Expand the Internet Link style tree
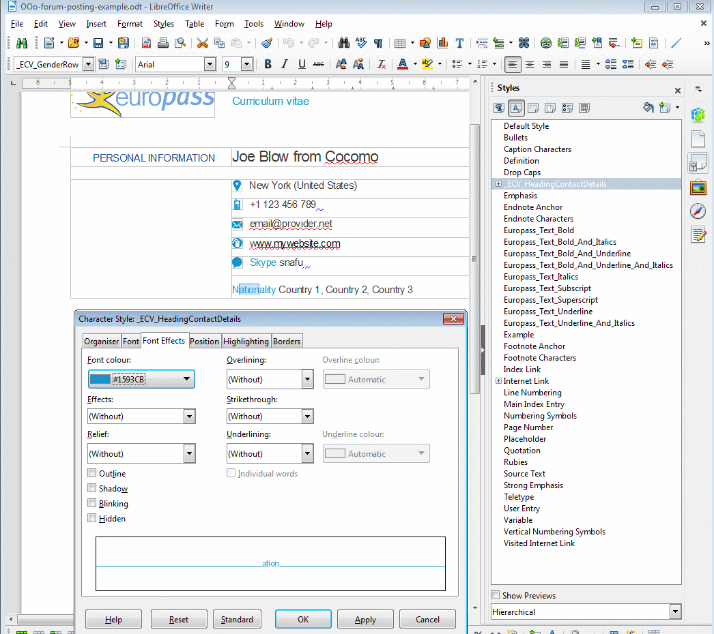 [498, 381]
